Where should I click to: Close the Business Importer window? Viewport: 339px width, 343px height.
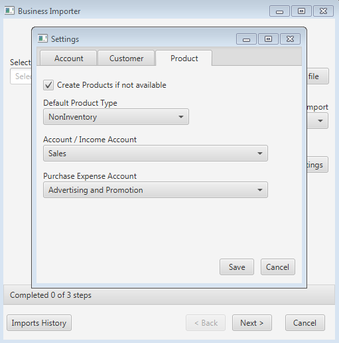(x=323, y=11)
